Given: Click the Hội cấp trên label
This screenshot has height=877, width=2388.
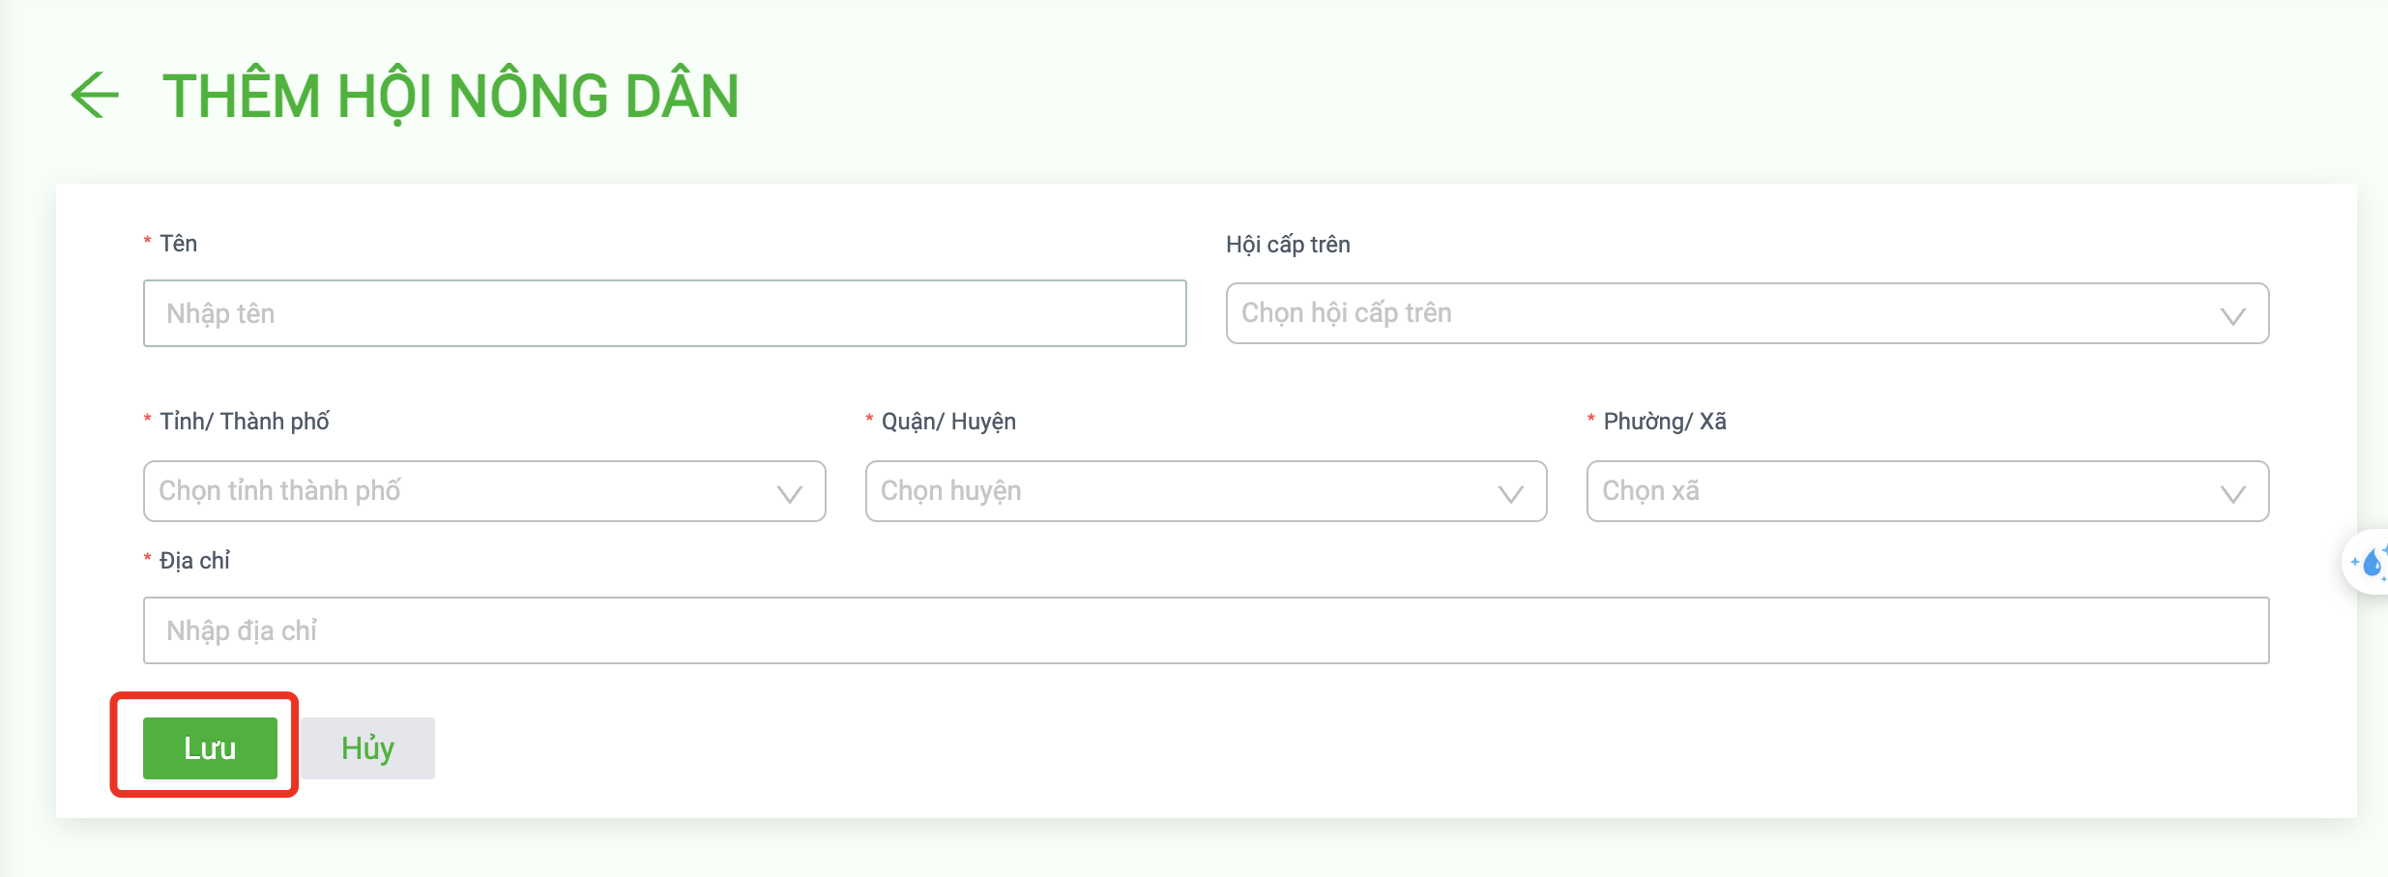Looking at the screenshot, I should point(1288,245).
